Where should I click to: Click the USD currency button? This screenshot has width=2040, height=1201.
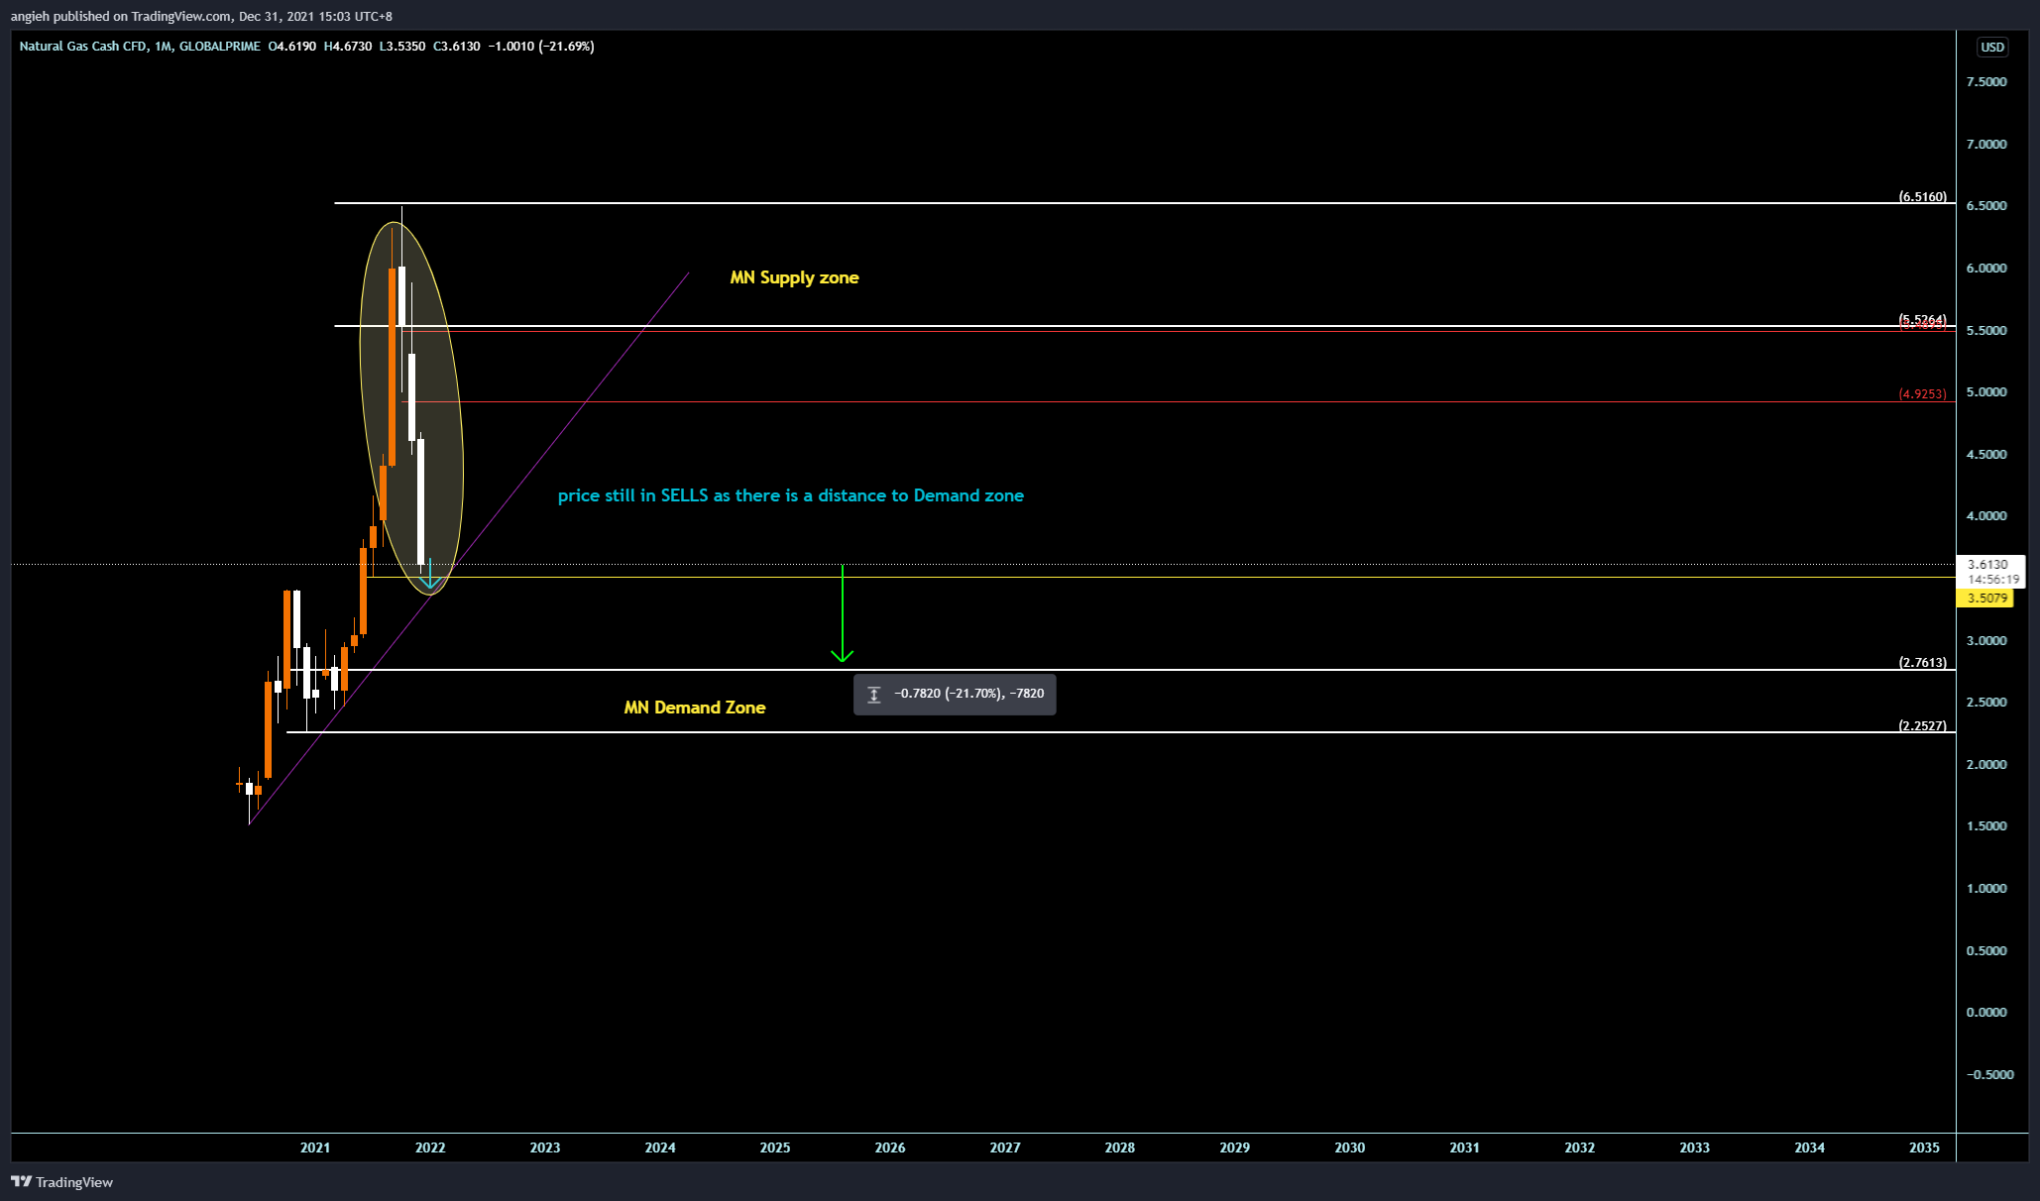click(1991, 47)
